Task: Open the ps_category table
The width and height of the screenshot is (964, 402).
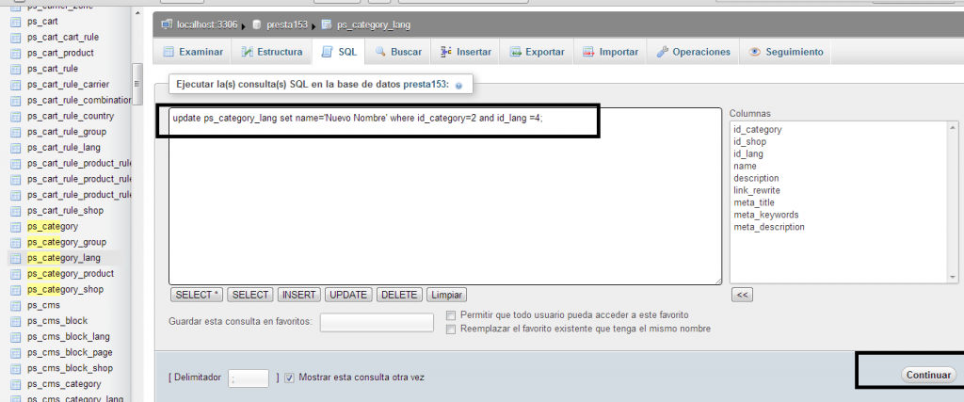Action: pyautogui.click(x=53, y=226)
